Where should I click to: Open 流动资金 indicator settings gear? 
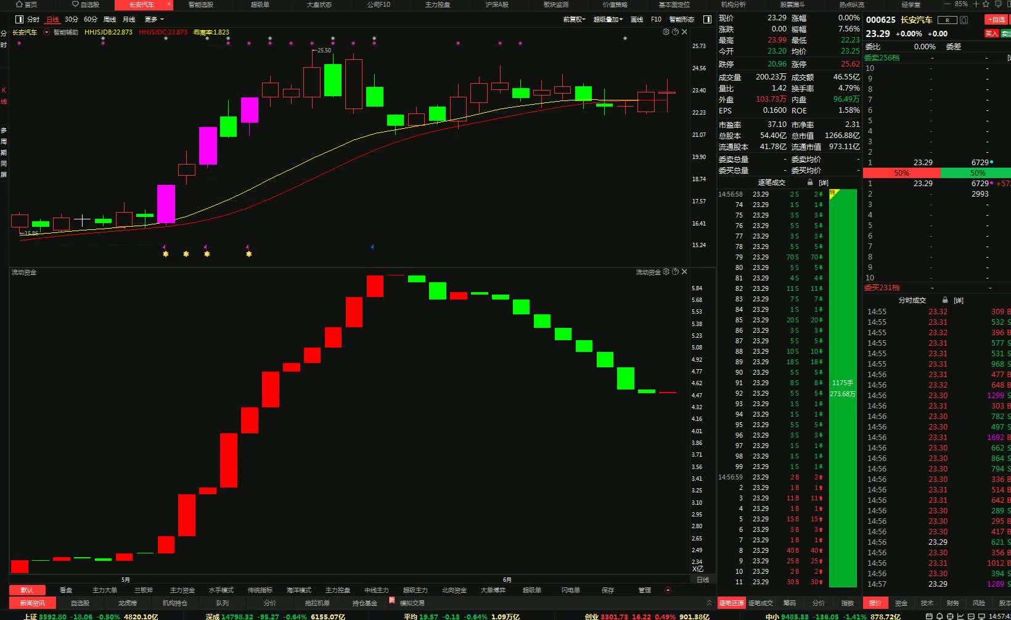click(x=666, y=271)
